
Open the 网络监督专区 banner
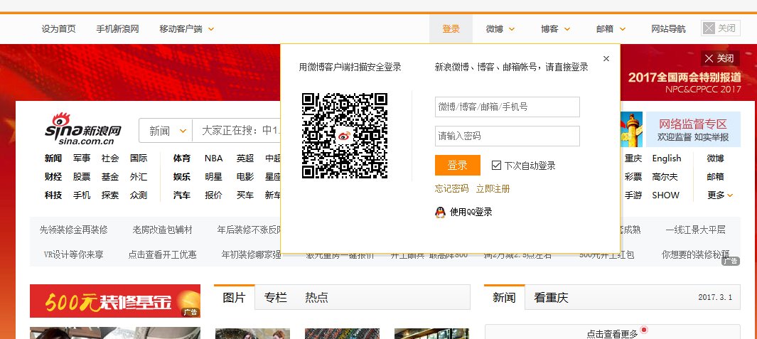tap(693, 129)
